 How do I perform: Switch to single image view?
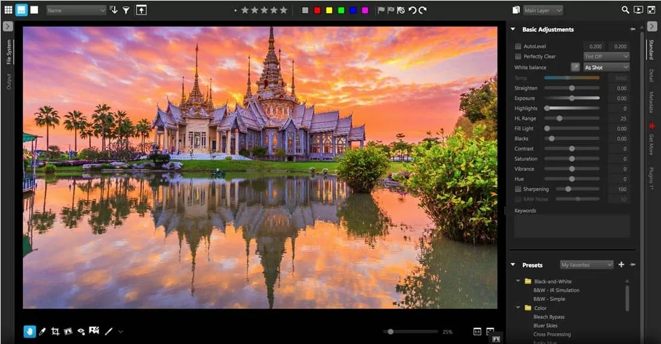click(x=34, y=10)
